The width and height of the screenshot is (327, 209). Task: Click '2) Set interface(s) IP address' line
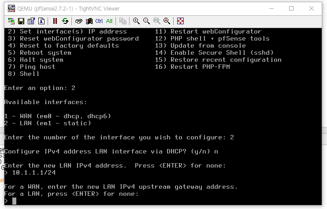tap(67, 31)
